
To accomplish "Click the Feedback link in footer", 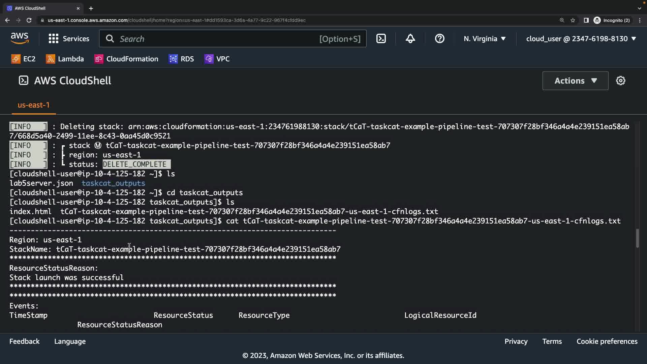I will click(24, 341).
